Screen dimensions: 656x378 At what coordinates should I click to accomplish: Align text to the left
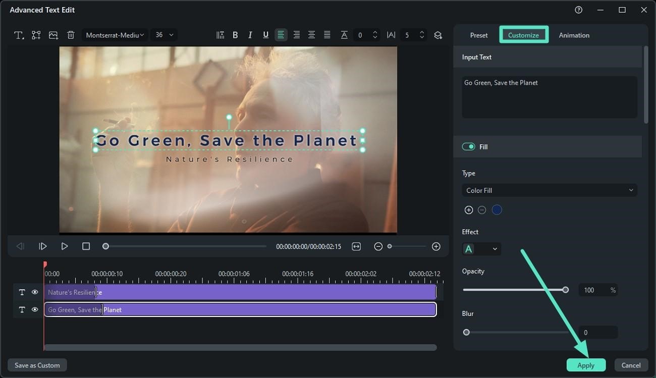(281, 35)
